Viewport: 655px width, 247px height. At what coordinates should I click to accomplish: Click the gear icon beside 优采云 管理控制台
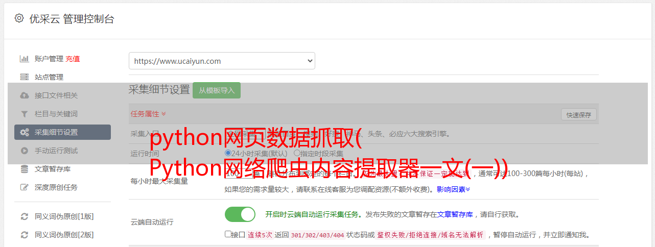click(19, 18)
